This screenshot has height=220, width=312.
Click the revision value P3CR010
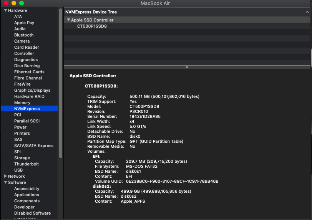[139, 112]
